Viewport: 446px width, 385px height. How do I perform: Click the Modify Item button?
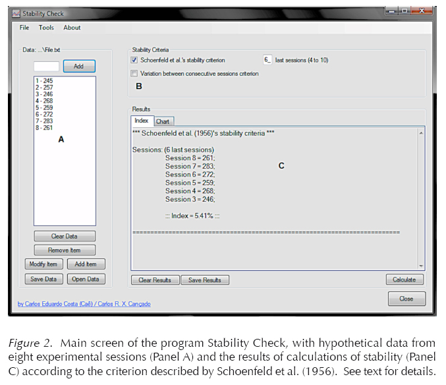44,264
